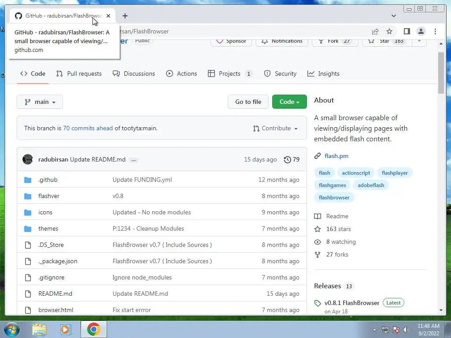Open the flash.pm website link
451x338 pixels.
[336, 156]
